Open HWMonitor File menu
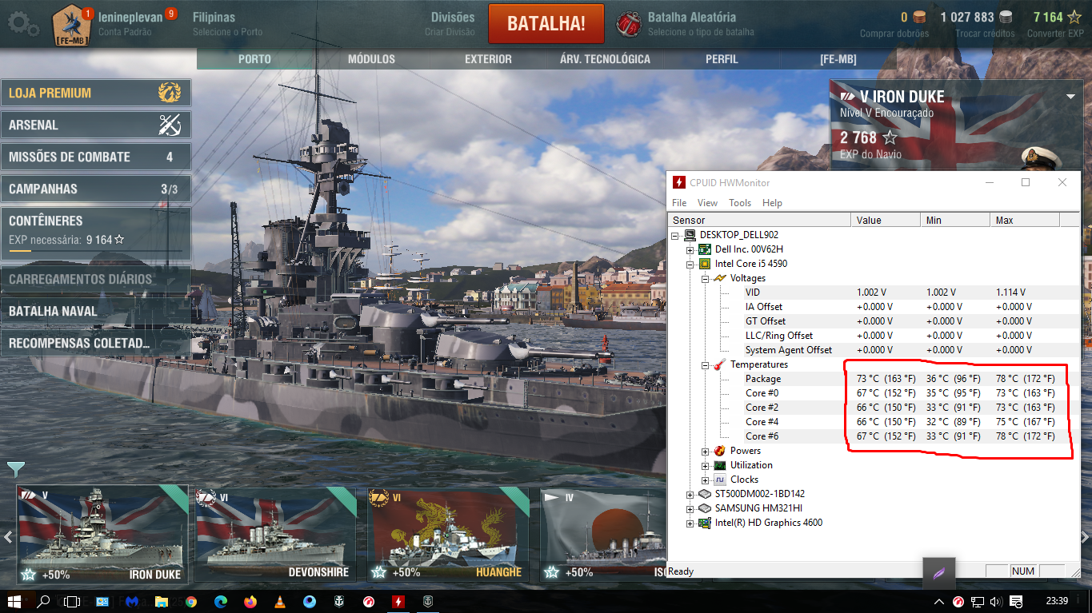This screenshot has width=1092, height=613. coord(679,203)
